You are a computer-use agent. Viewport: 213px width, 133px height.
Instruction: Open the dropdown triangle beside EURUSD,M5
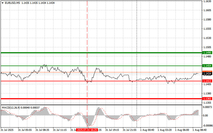(x=2, y=3)
